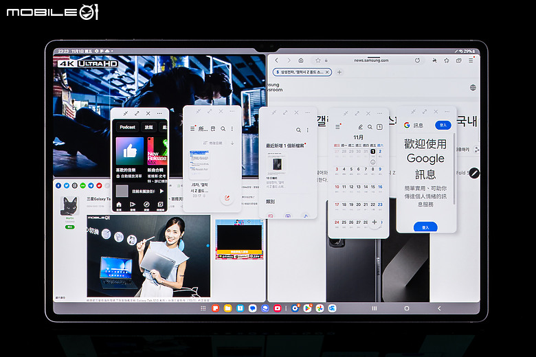
Task: Toggle the Notes sort order arrow
Action: 232,143
